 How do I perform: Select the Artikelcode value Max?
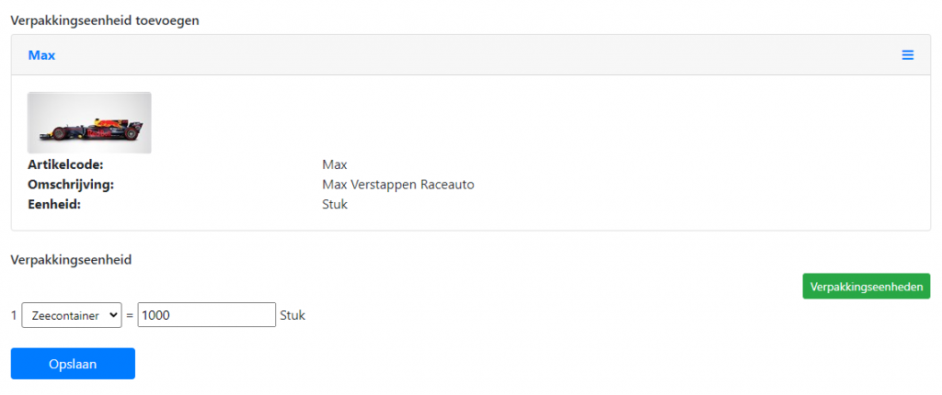[x=334, y=164]
